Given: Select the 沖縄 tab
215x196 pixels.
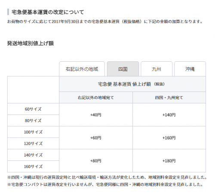Looking at the screenshot, I should (x=190, y=69).
